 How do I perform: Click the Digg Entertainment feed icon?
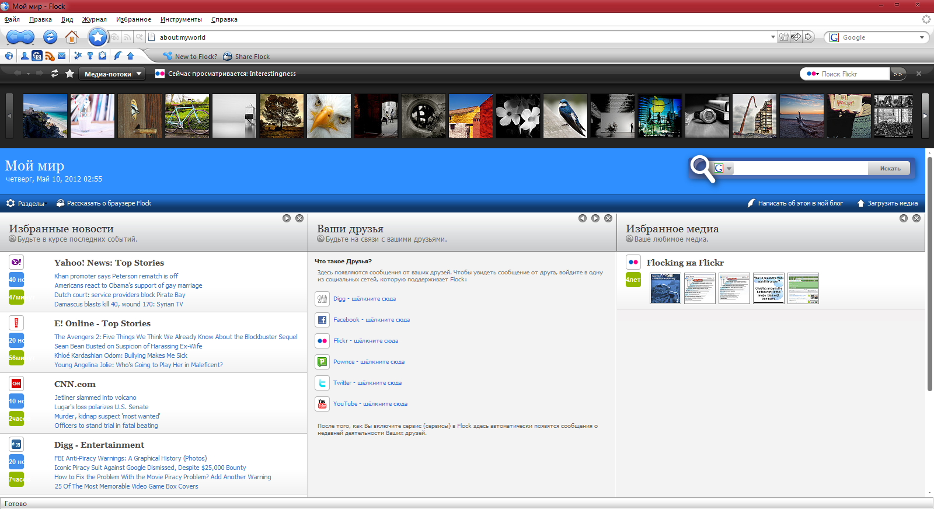16,444
